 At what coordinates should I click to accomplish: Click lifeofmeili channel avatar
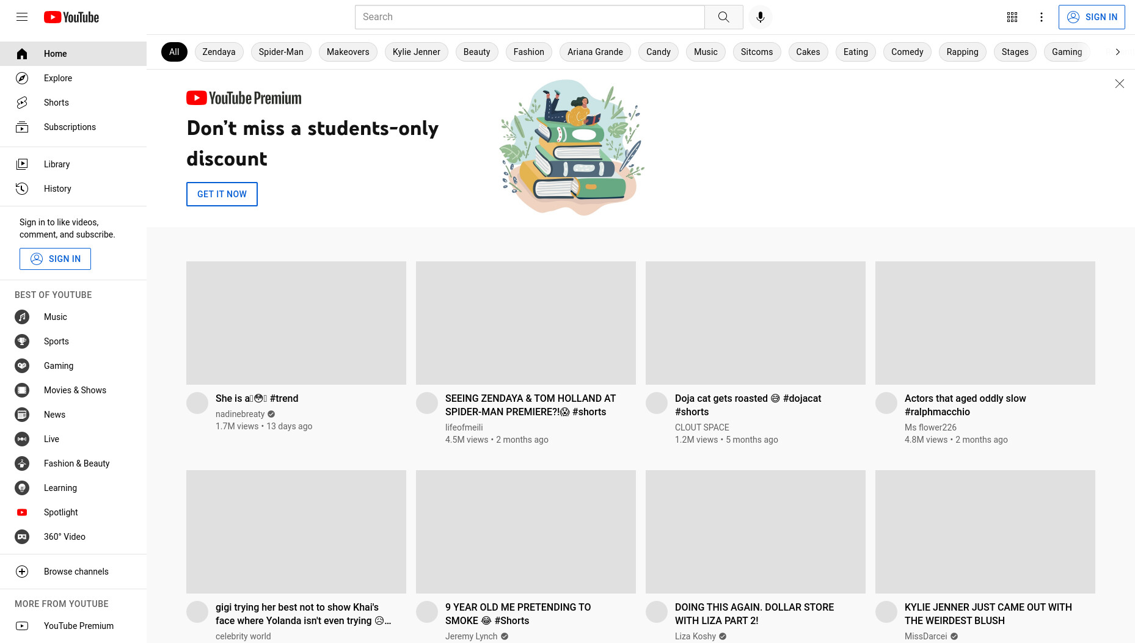point(427,403)
